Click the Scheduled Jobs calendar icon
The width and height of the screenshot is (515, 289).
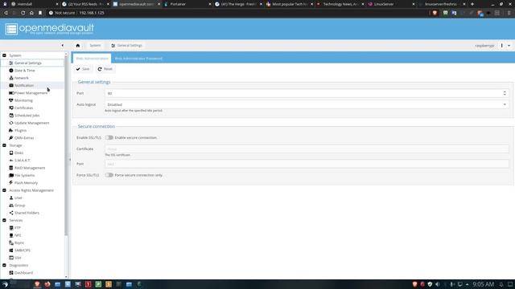coord(11,116)
